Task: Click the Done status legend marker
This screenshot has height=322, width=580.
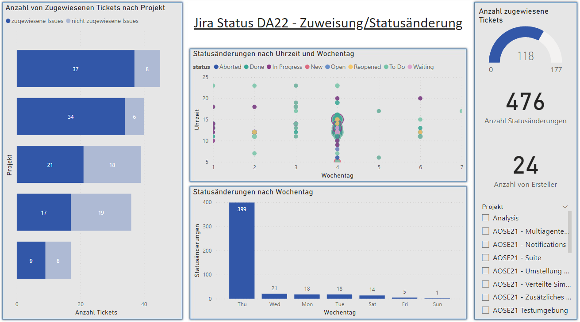Action: (246, 67)
